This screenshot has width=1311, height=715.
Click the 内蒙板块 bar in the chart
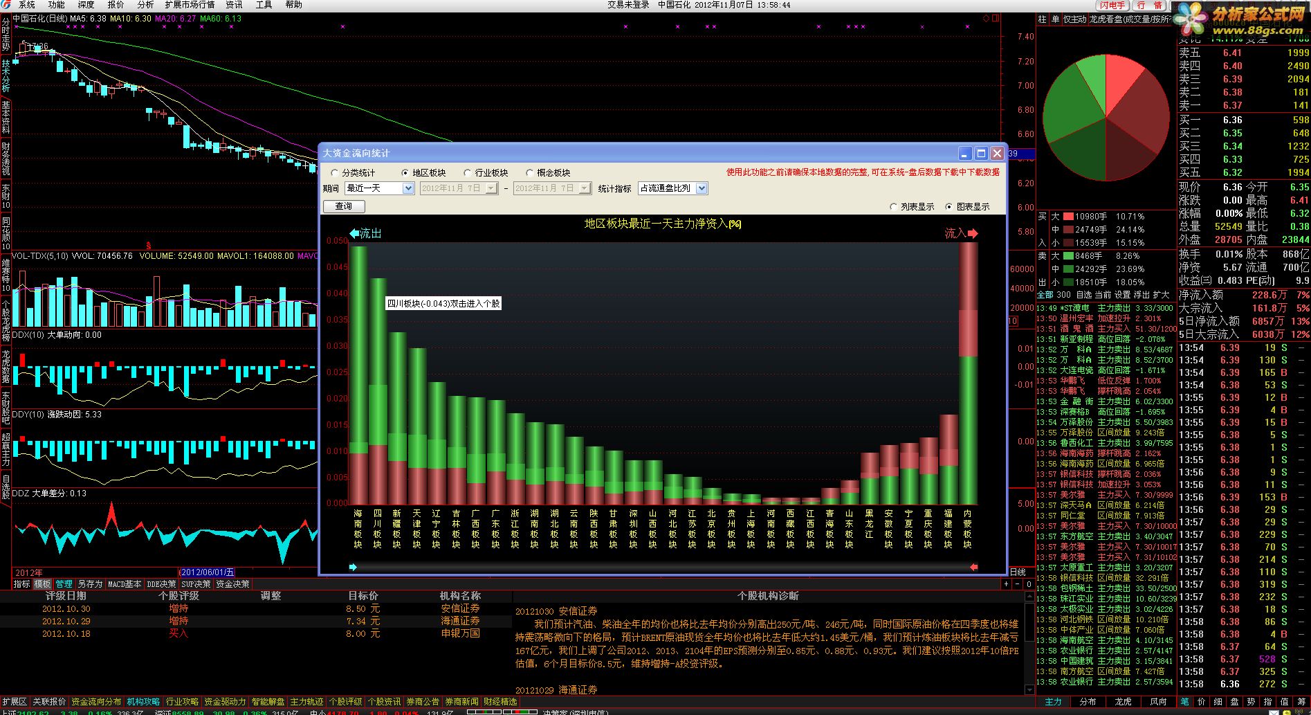pos(968,372)
